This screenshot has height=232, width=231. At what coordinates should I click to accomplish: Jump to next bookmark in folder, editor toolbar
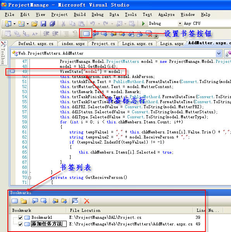(x=122, y=34)
